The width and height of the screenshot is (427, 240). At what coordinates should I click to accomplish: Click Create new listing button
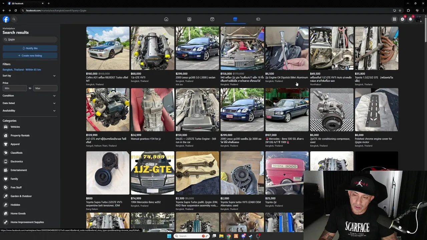click(x=30, y=56)
